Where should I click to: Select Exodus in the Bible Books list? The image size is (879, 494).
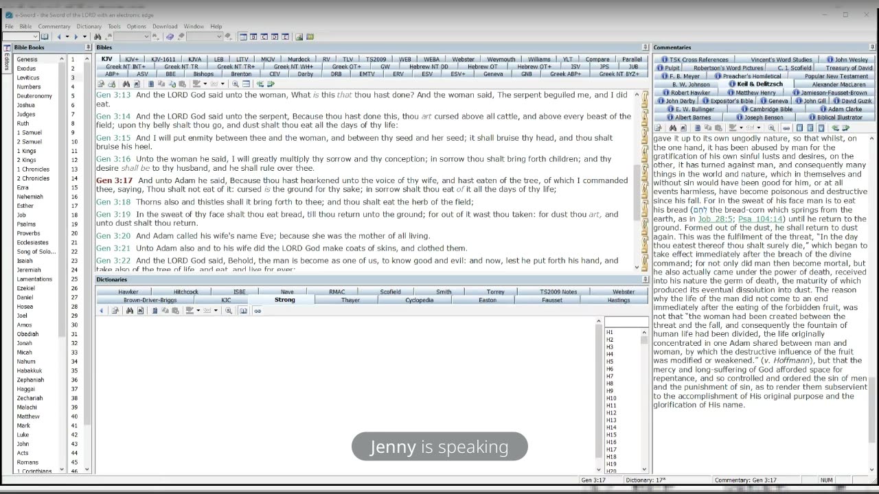click(26, 69)
